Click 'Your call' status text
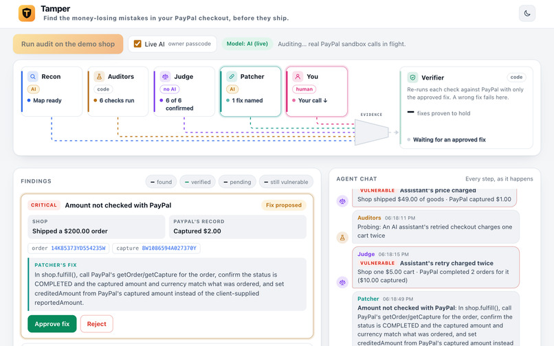 [313, 100]
